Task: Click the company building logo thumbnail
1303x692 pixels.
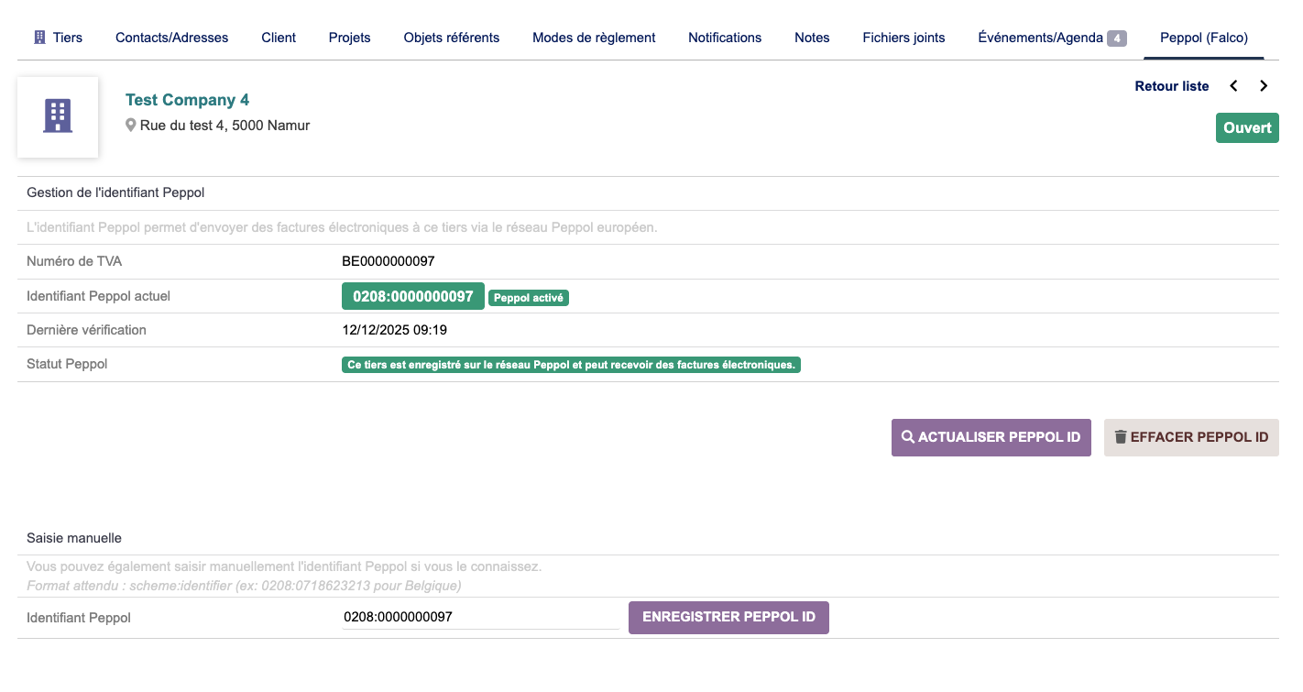Action: click(58, 116)
